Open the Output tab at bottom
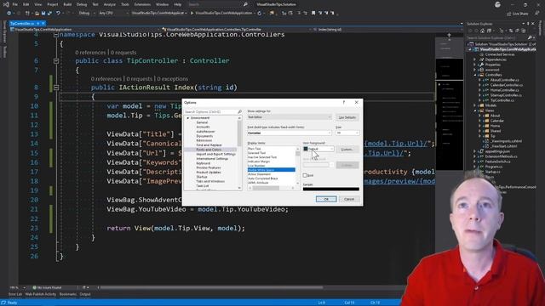 coord(85,294)
